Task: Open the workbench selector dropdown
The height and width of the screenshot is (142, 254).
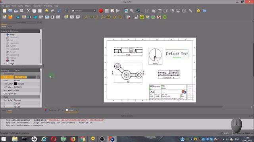Action: [x=84, y=11]
